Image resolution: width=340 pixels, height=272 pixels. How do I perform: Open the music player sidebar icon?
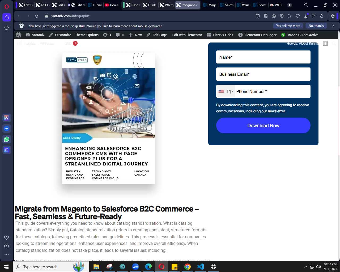click(x=7, y=150)
